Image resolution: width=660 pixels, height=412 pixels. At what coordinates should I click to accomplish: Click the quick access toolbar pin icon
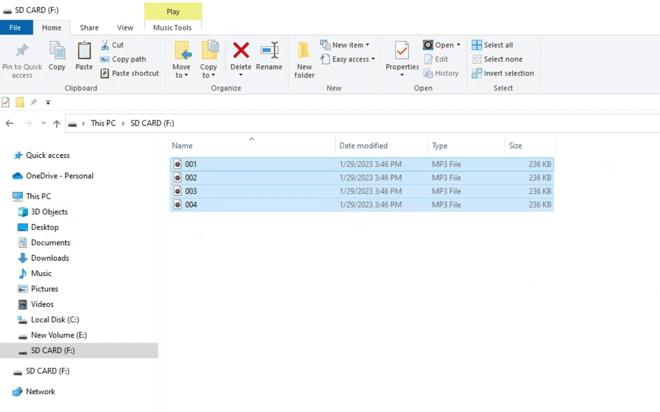(34, 102)
